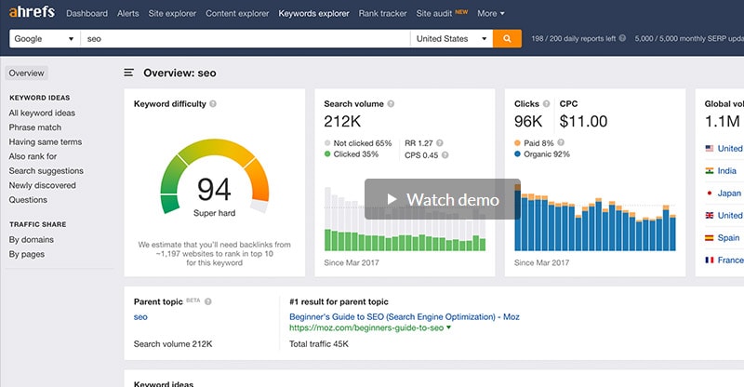744x387 pixels.
Task: Open help icon next to Clicks
Action: 546,103
